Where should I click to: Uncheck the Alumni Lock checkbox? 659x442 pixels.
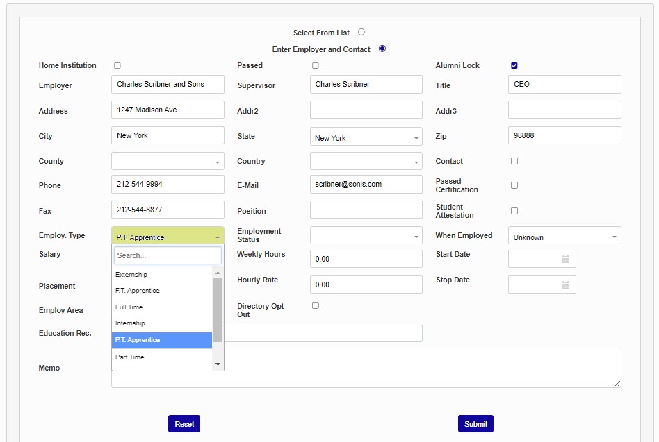pos(514,66)
